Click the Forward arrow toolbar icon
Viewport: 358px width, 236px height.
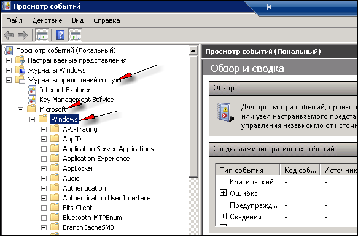22,36
